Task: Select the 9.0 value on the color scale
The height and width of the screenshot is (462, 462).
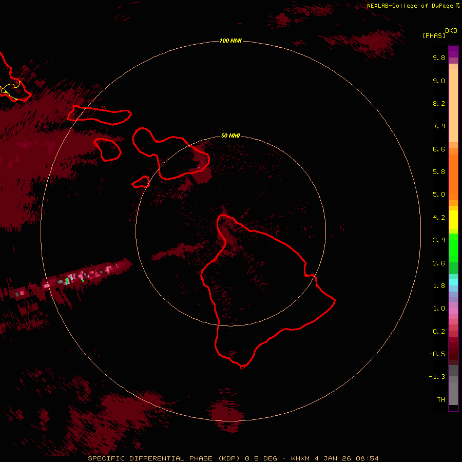Action: click(x=439, y=81)
